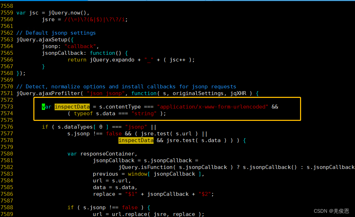
Task: Click the jsre regex literal on line 7560
Action: tap(95, 19)
